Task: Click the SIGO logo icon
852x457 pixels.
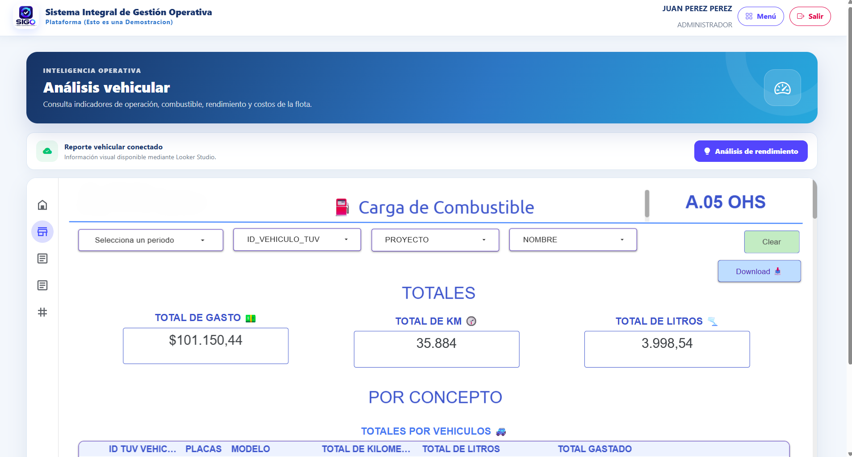Action: [x=26, y=16]
